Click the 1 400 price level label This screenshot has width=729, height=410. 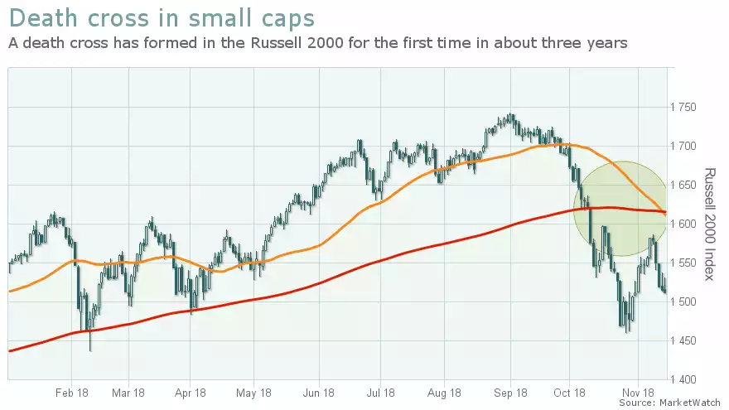point(683,380)
